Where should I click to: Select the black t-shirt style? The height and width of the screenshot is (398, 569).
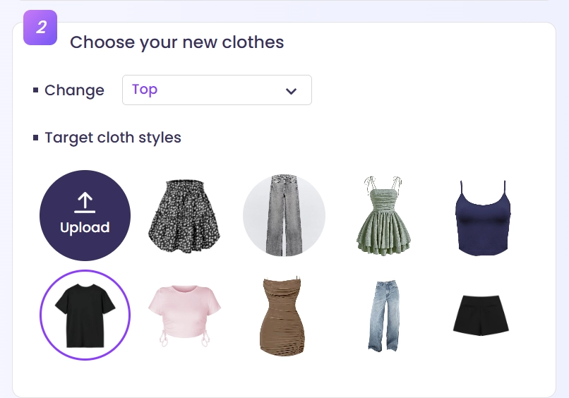click(x=85, y=315)
